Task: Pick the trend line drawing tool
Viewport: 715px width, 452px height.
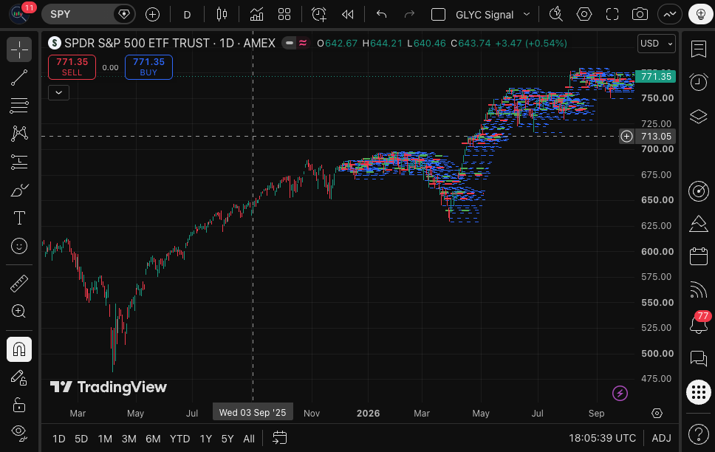Action: click(19, 78)
